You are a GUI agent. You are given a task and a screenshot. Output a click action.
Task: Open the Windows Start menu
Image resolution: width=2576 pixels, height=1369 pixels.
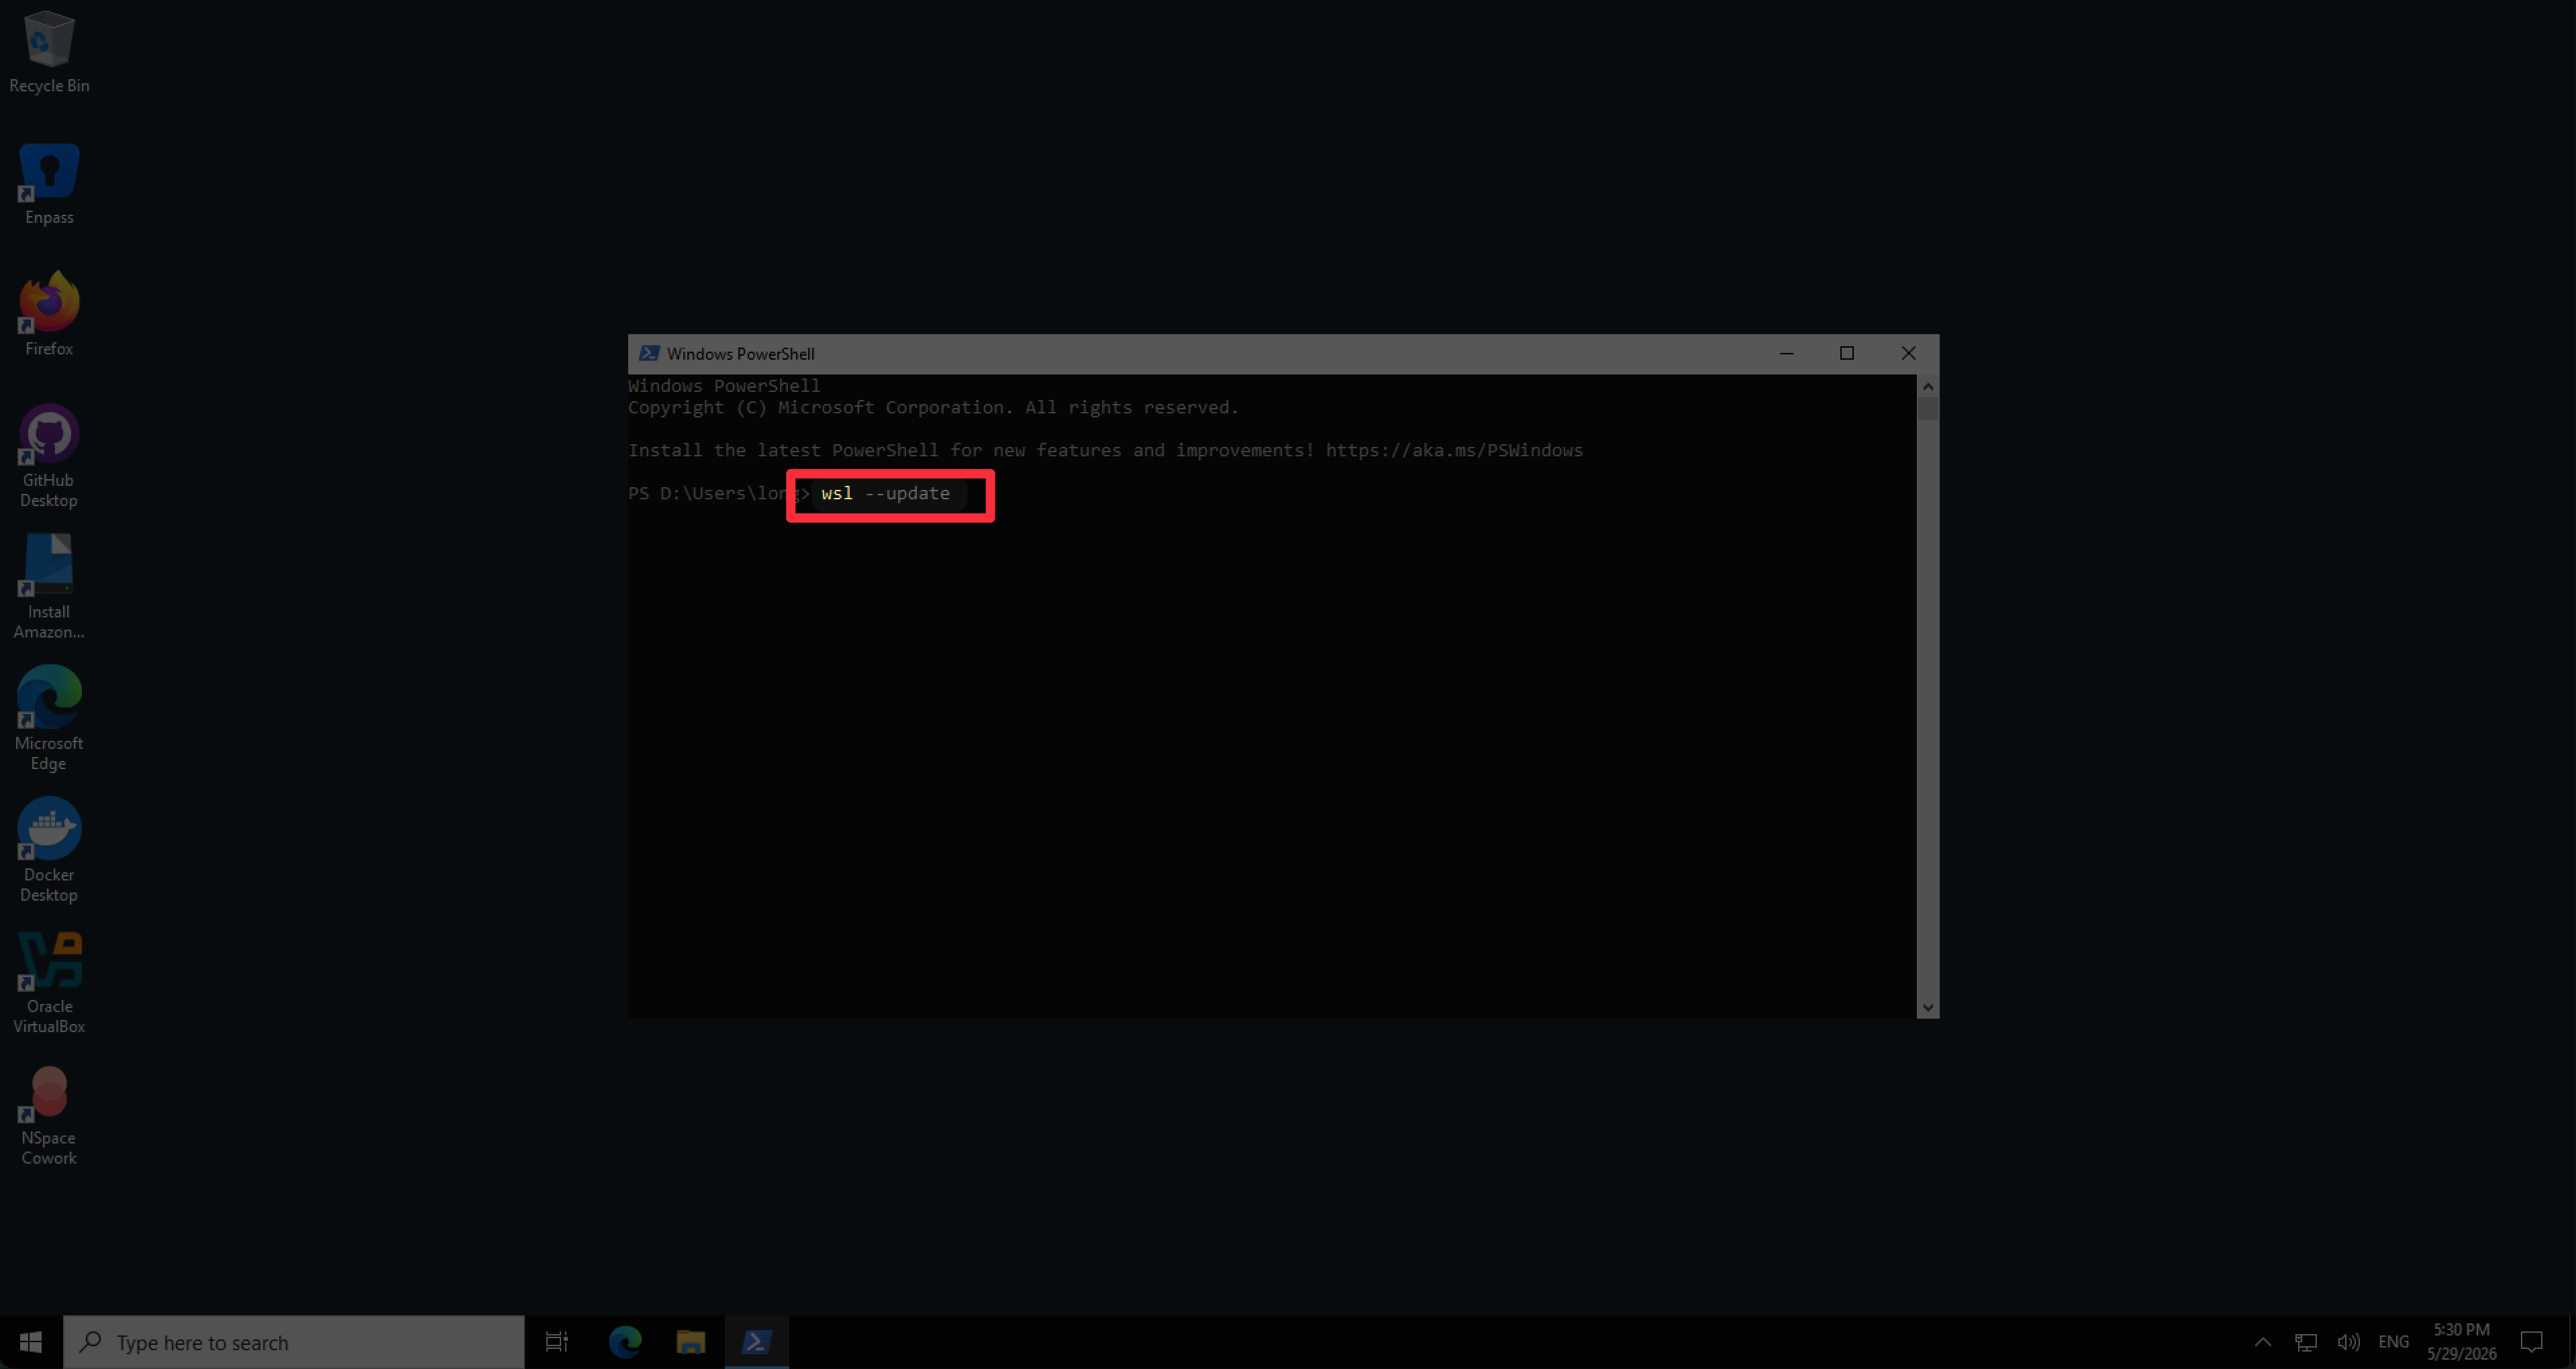(x=31, y=1342)
